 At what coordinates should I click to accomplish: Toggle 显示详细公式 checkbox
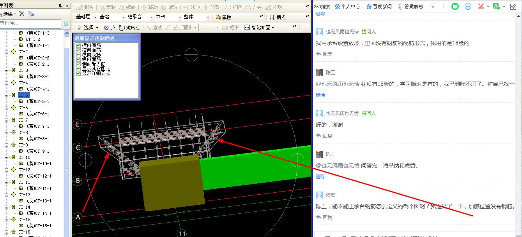(79, 73)
